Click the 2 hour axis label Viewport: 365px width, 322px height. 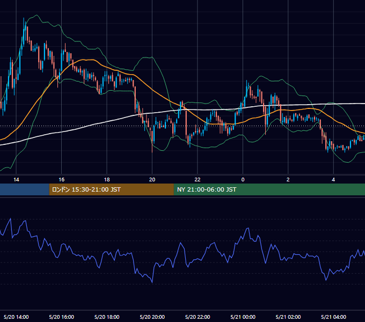coord(288,180)
